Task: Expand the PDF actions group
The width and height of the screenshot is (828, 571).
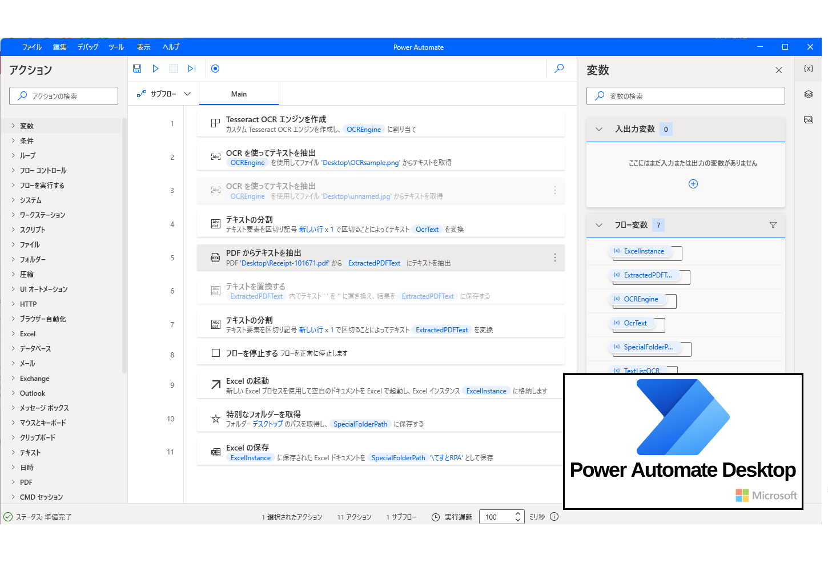Action: pyautogui.click(x=13, y=482)
